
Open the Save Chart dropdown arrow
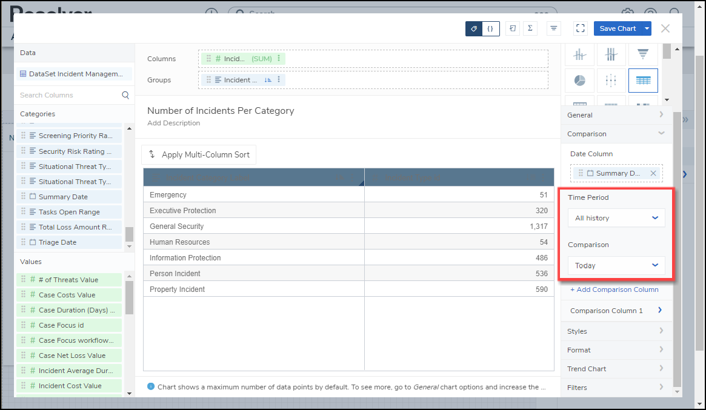point(647,28)
